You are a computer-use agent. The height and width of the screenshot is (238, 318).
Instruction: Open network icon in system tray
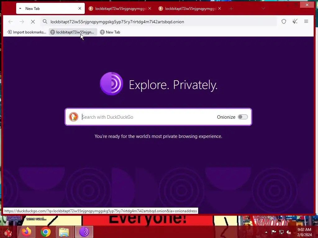coord(281,232)
